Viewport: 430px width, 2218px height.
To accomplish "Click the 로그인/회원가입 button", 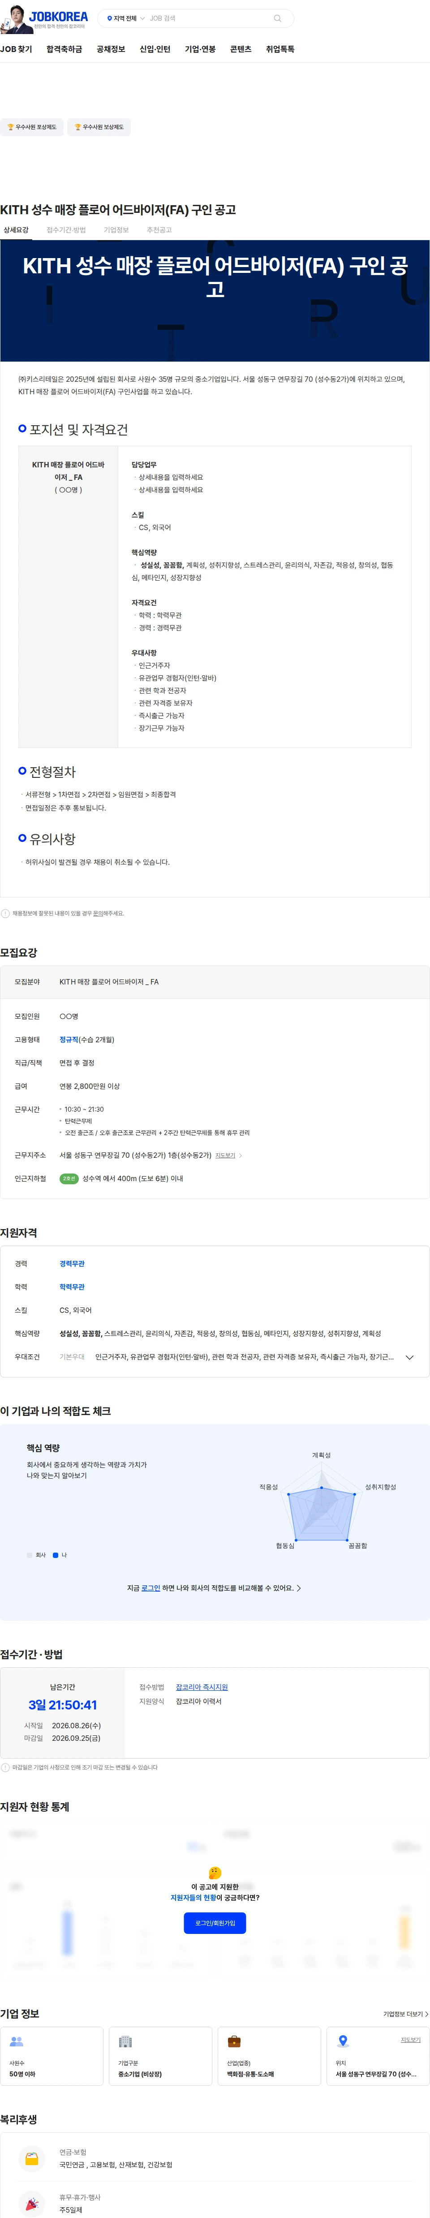I will pos(215,1923).
